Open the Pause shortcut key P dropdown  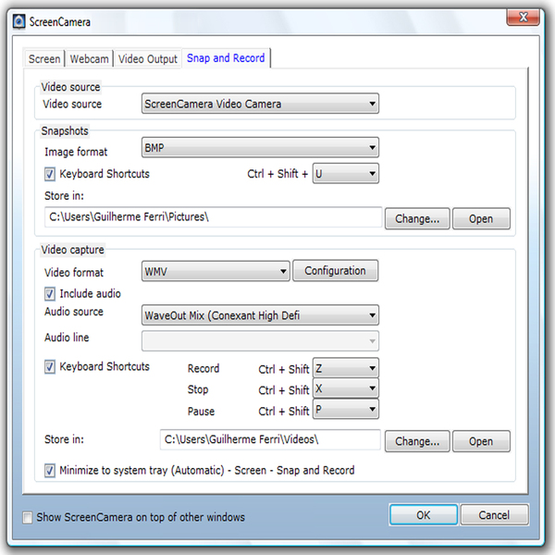(x=345, y=409)
